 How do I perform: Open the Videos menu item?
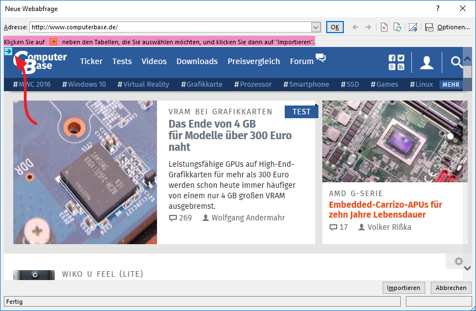(154, 61)
